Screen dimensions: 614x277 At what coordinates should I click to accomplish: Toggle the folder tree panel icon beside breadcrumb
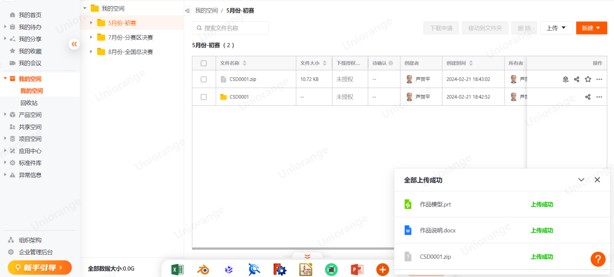tap(188, 10)
